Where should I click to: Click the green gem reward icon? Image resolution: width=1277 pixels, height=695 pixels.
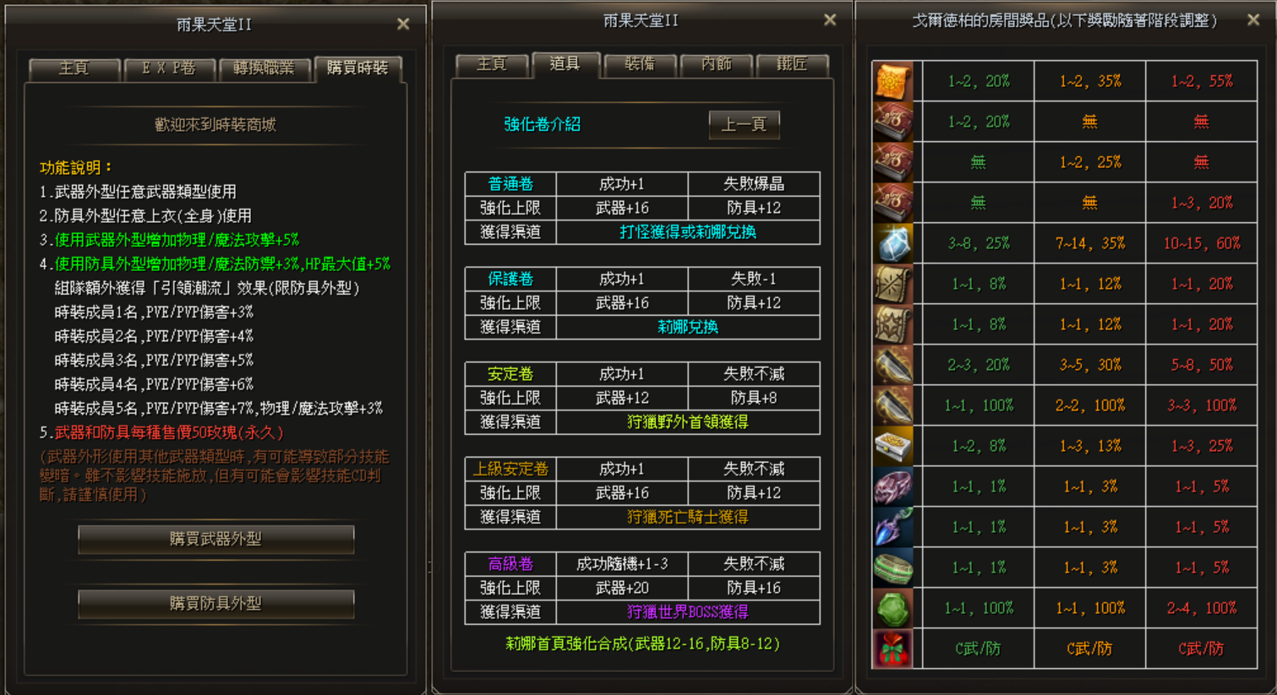coord(892,609)
